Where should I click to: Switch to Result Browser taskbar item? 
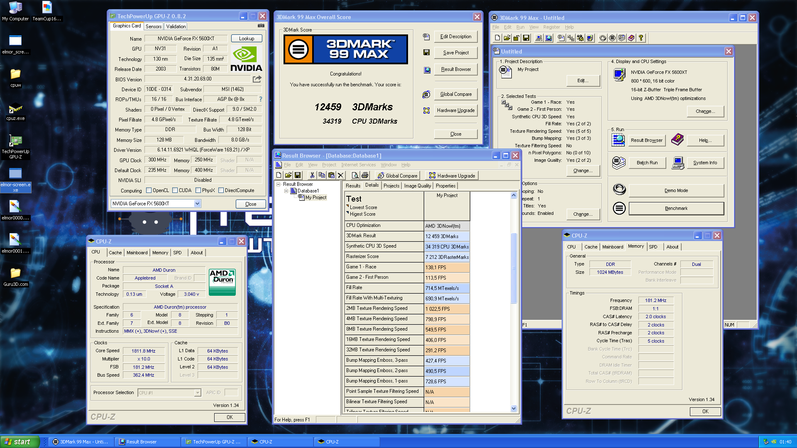coord(148,442)
